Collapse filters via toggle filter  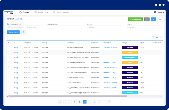point(20,19)
